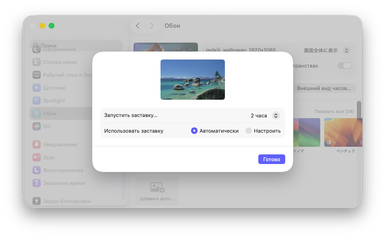Select the Настроить radio option
The height and width of the screenshot is (238, 385).
249,131
